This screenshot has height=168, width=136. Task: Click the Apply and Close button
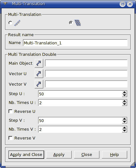pyautogui.click(x=26, y=155)
